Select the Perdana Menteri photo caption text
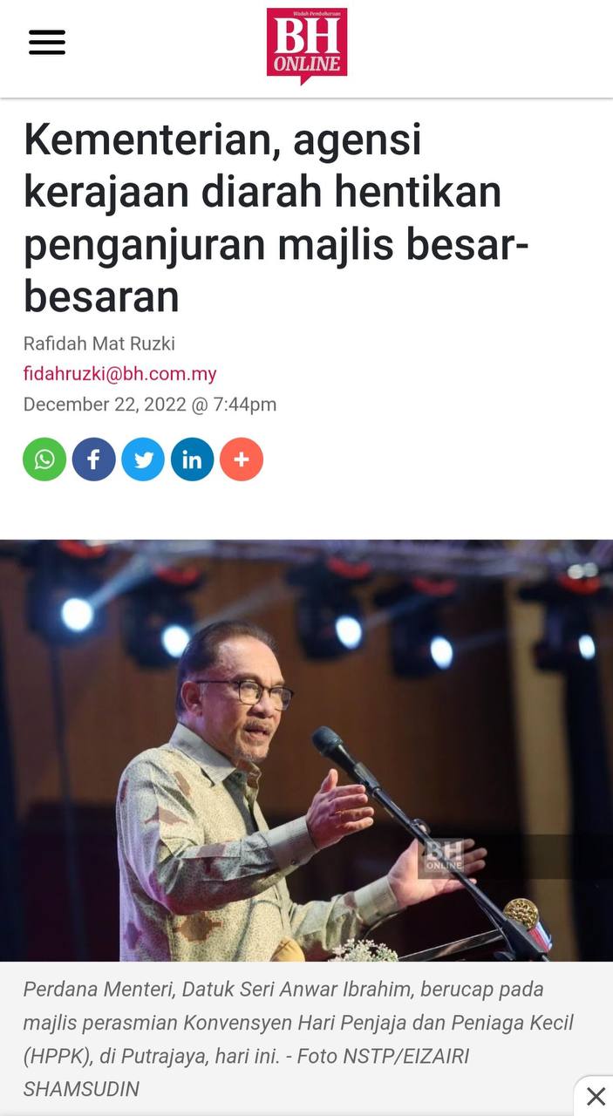Viewport: 613px width, 1116px height. coord(298,1039)
